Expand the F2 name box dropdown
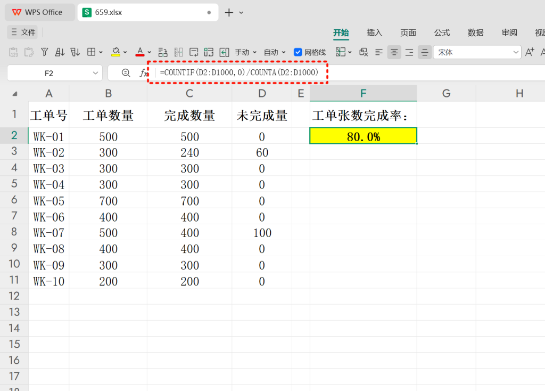 coord(95,73)
